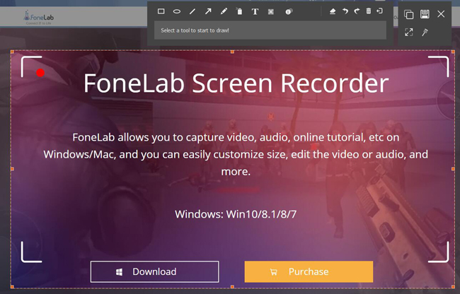Select the Rectangle drawing tool
The image size is (460, 294).
click(161, 11)
